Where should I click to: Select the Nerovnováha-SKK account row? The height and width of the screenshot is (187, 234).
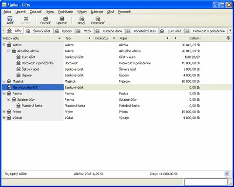click(x=117, y=87)
